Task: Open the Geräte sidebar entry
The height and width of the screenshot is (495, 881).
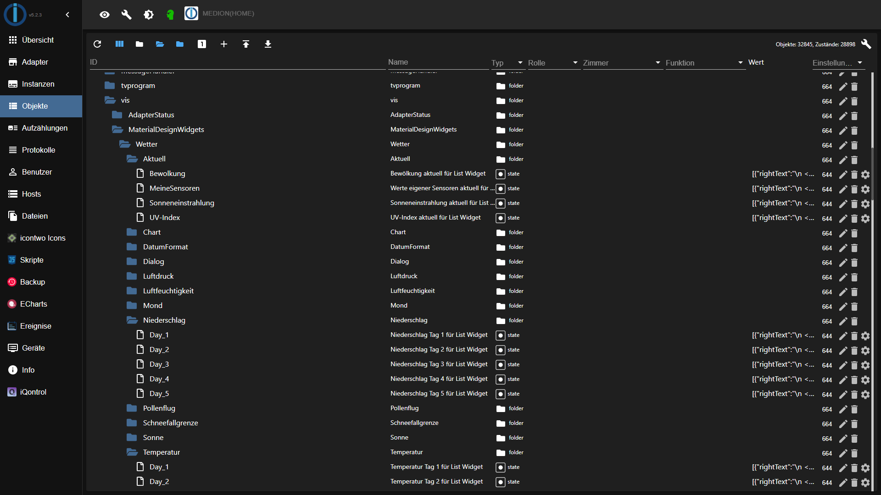Action: [41, 348]
